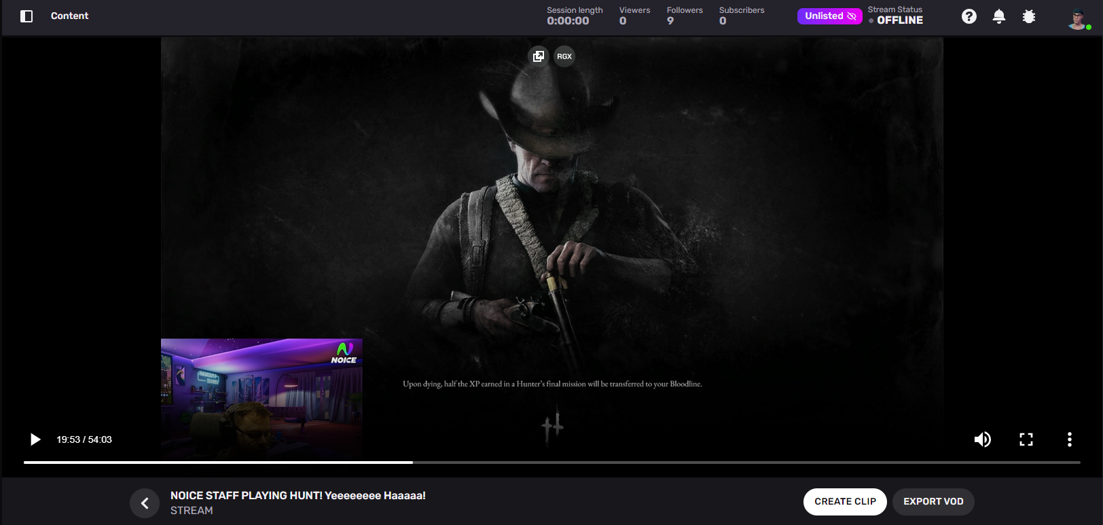Toggle the sidebar panel icon

(26, 16)
